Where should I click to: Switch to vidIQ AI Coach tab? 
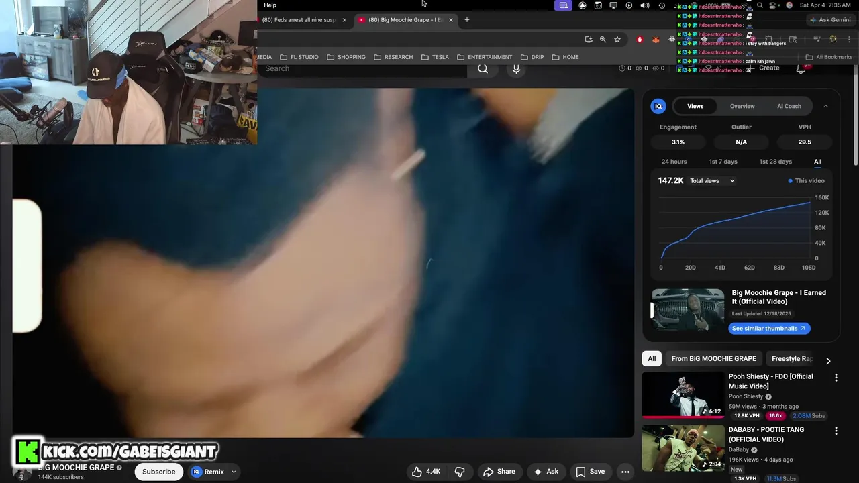tap(789, 106)
